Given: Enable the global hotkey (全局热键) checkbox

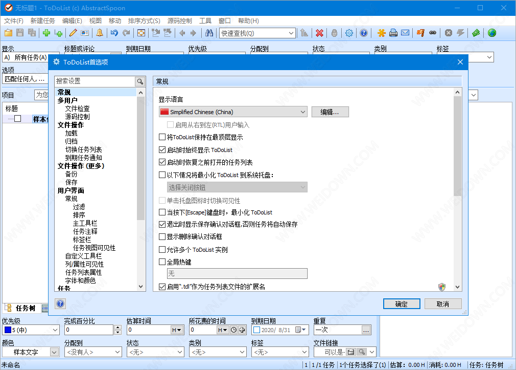Looking at the screenshot, I should point(162,262).
